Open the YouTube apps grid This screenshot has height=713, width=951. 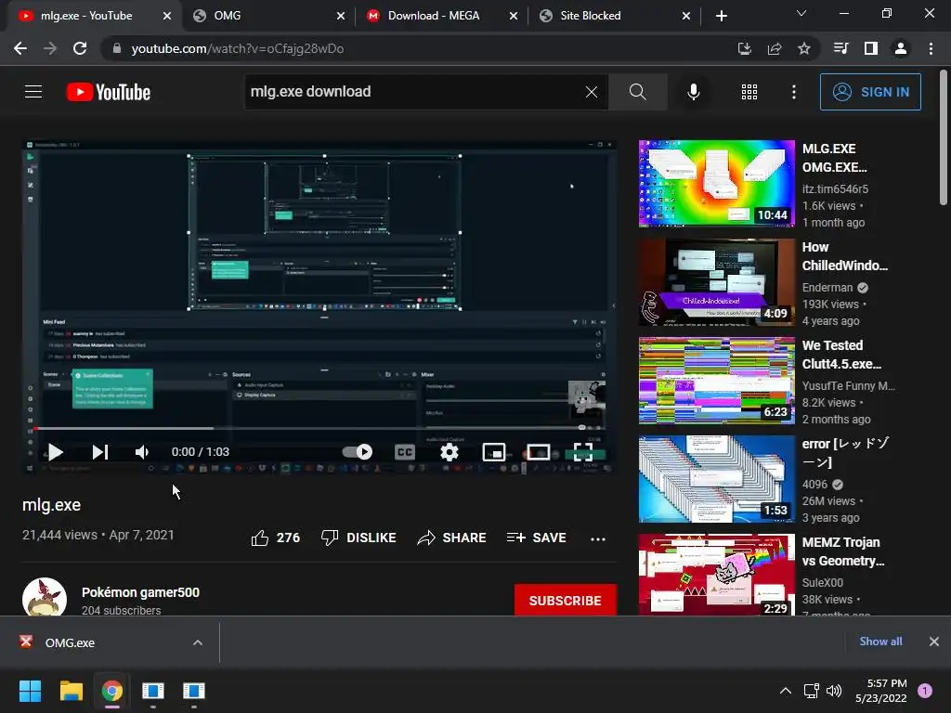pyautogui.click(x=749, y=92)
